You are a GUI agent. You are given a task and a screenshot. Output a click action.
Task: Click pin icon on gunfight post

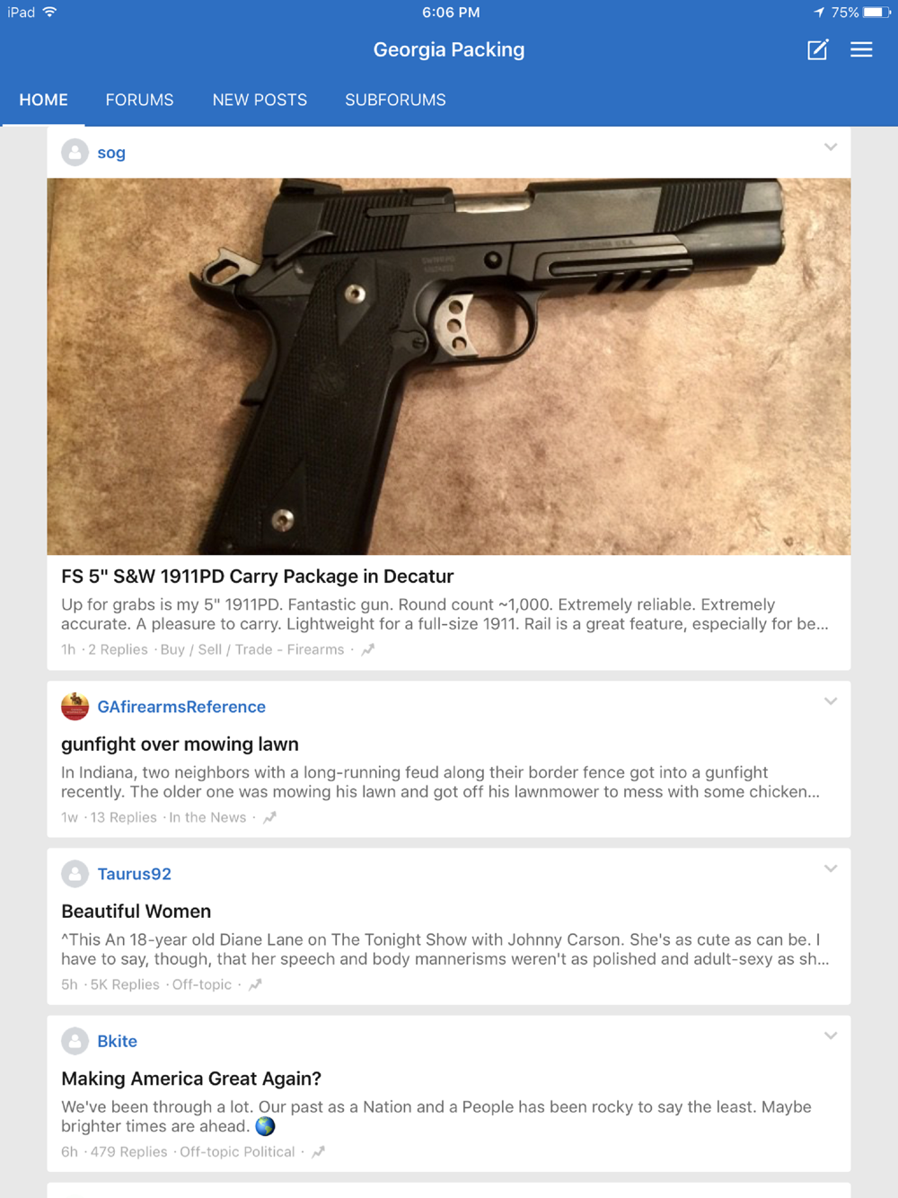tap(269, 817)
